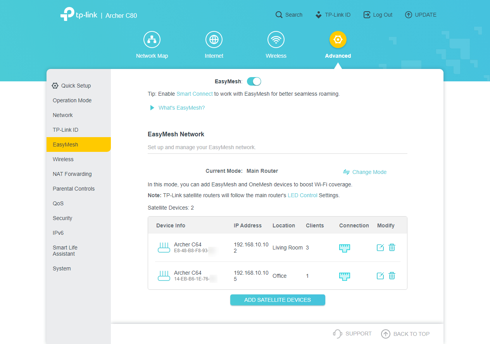
Task: Select the Advanced tab
Action: tap(338, 45)
